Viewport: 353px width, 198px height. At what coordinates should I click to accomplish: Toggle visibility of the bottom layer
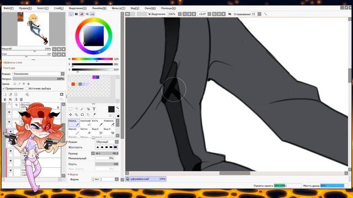point(10,170)
